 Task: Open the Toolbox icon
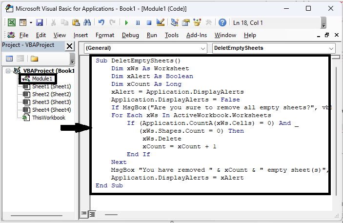208,22
